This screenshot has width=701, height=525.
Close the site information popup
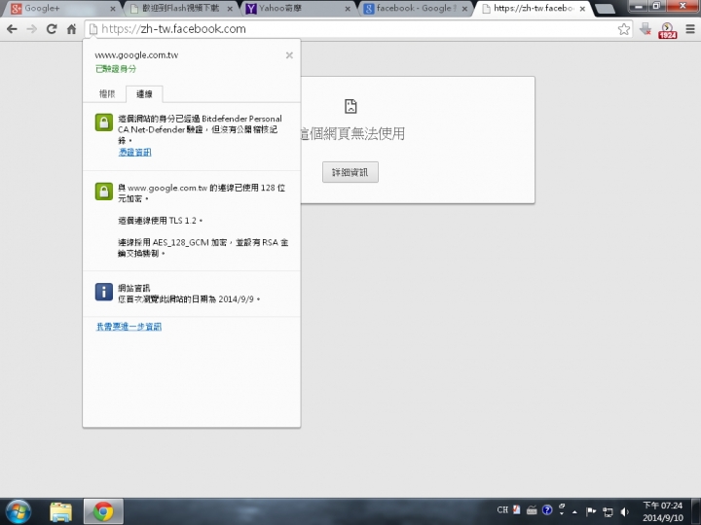point(289,55)
